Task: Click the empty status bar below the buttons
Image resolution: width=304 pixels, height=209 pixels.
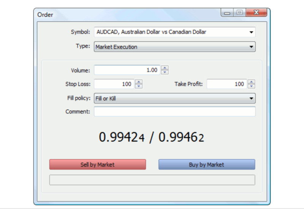Action: [152, 180]
